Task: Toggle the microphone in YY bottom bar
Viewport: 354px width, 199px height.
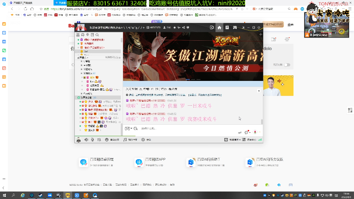Action: (92, 140)
